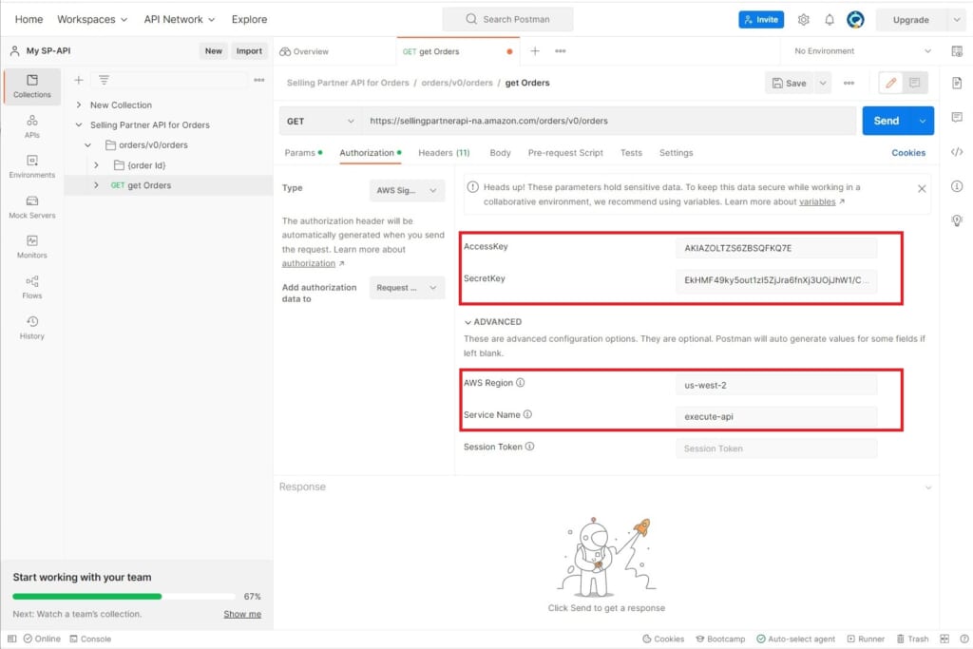Click the Session Token input field

click(776, 449)
